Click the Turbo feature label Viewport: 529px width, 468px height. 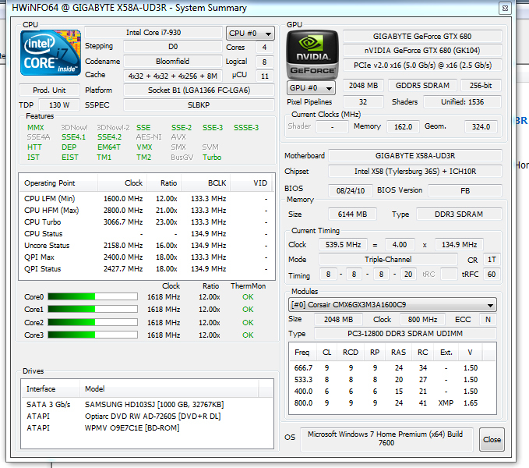[212, 158]
